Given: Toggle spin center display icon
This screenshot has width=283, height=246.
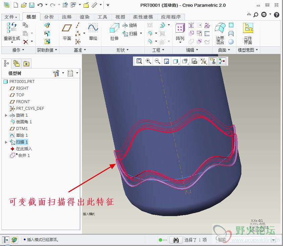Looking at the screenshot, I should [222, 61].
